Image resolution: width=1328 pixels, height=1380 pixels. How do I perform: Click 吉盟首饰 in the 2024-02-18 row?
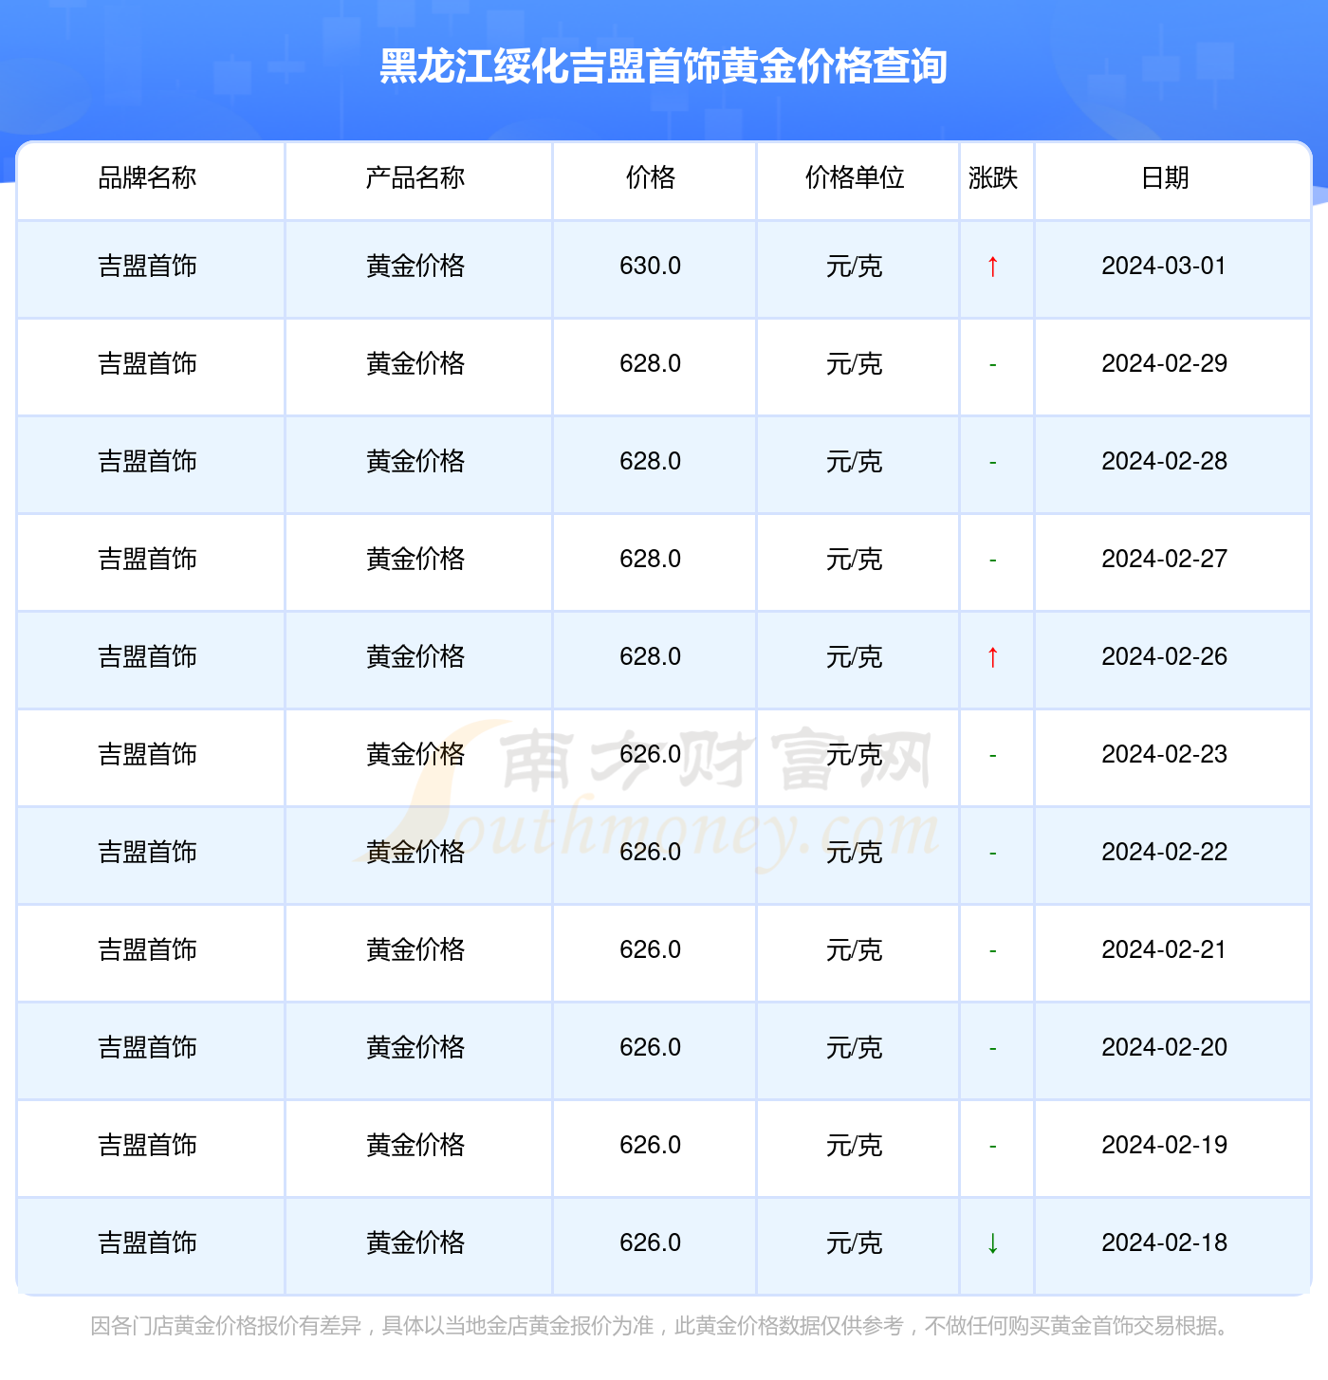147,1243
